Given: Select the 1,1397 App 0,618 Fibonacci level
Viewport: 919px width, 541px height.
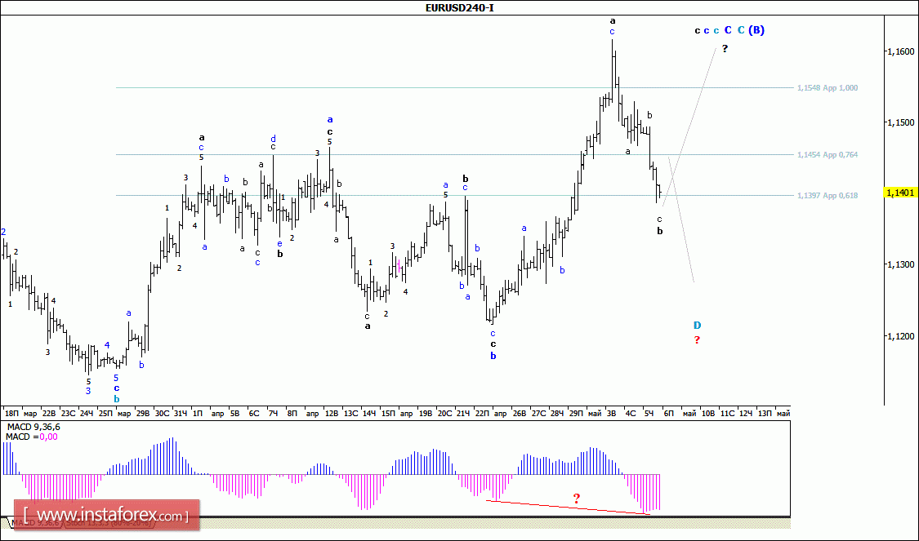Looking at the screenshot, I should 827,195.
